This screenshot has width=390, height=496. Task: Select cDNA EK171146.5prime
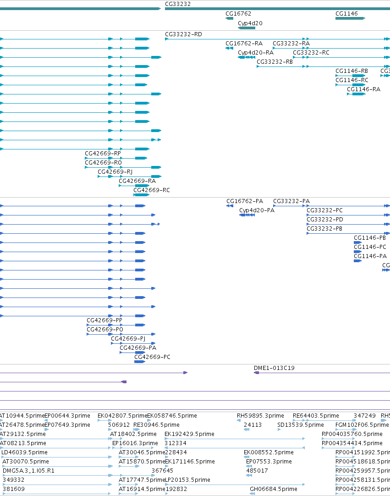(x=190, y=462)
